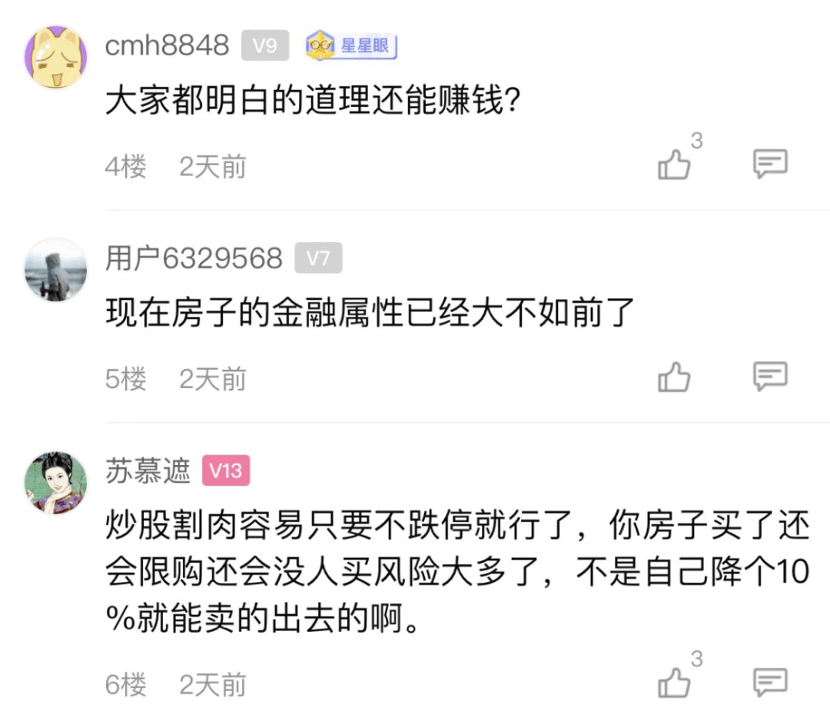Click the 6楼 floor label
Viewport: 830px width, 728px height.
pyautogui.click(x=125, y=684)
